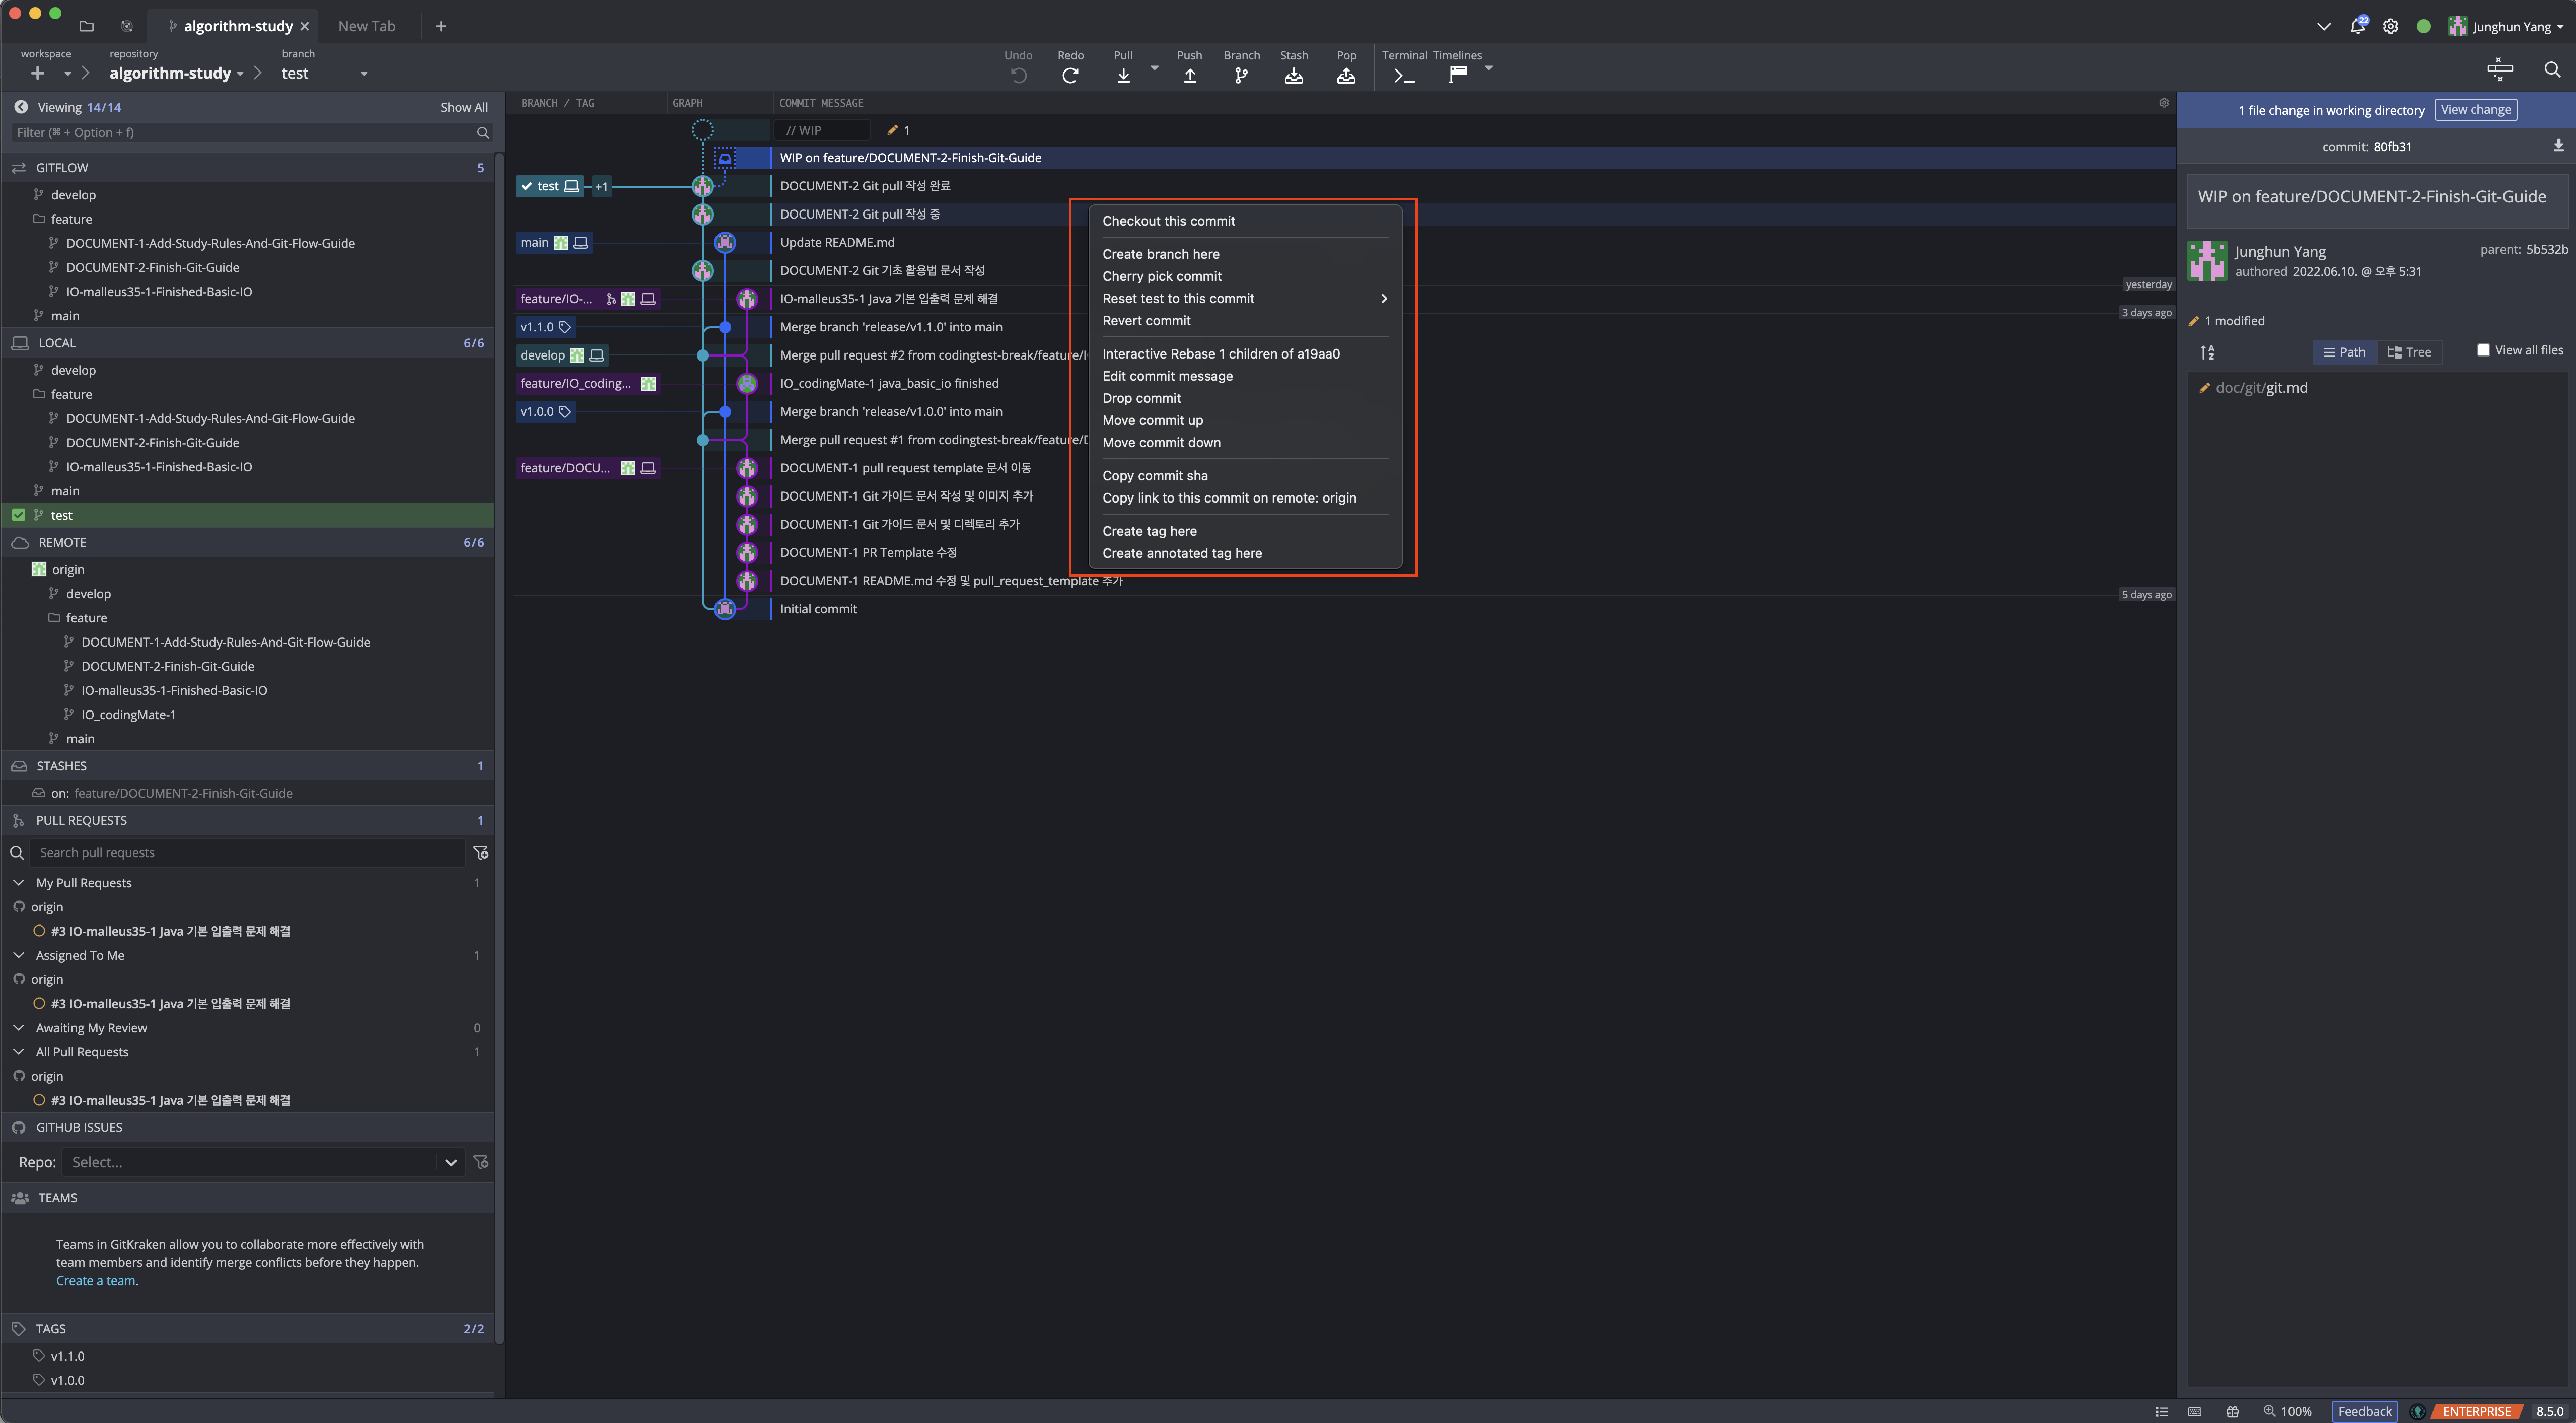Screen dimensions: 2576x1423
Task: Stash changes with the Stash icon
Action: point(1293,75)
